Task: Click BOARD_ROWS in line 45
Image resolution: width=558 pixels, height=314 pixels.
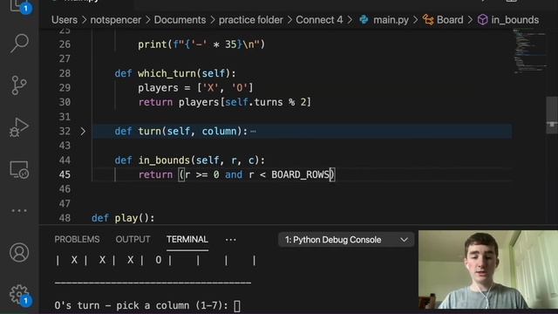Action: [300, 174]
